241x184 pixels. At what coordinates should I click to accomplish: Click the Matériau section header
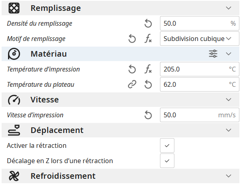pos(49,54)
